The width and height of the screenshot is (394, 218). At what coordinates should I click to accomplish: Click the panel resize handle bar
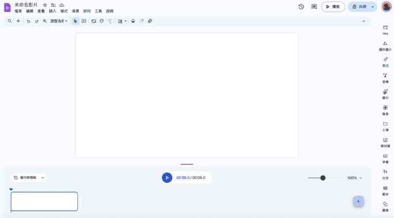[x=187, y=164]
